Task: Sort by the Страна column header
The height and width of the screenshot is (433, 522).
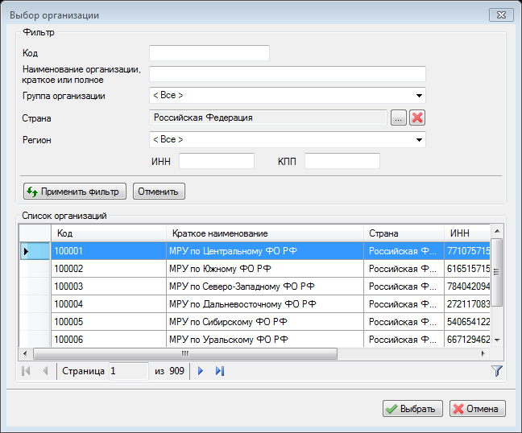Action: pos(404,233)
